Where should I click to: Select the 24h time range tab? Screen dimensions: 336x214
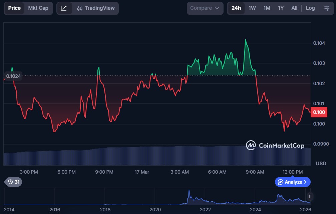236,8
